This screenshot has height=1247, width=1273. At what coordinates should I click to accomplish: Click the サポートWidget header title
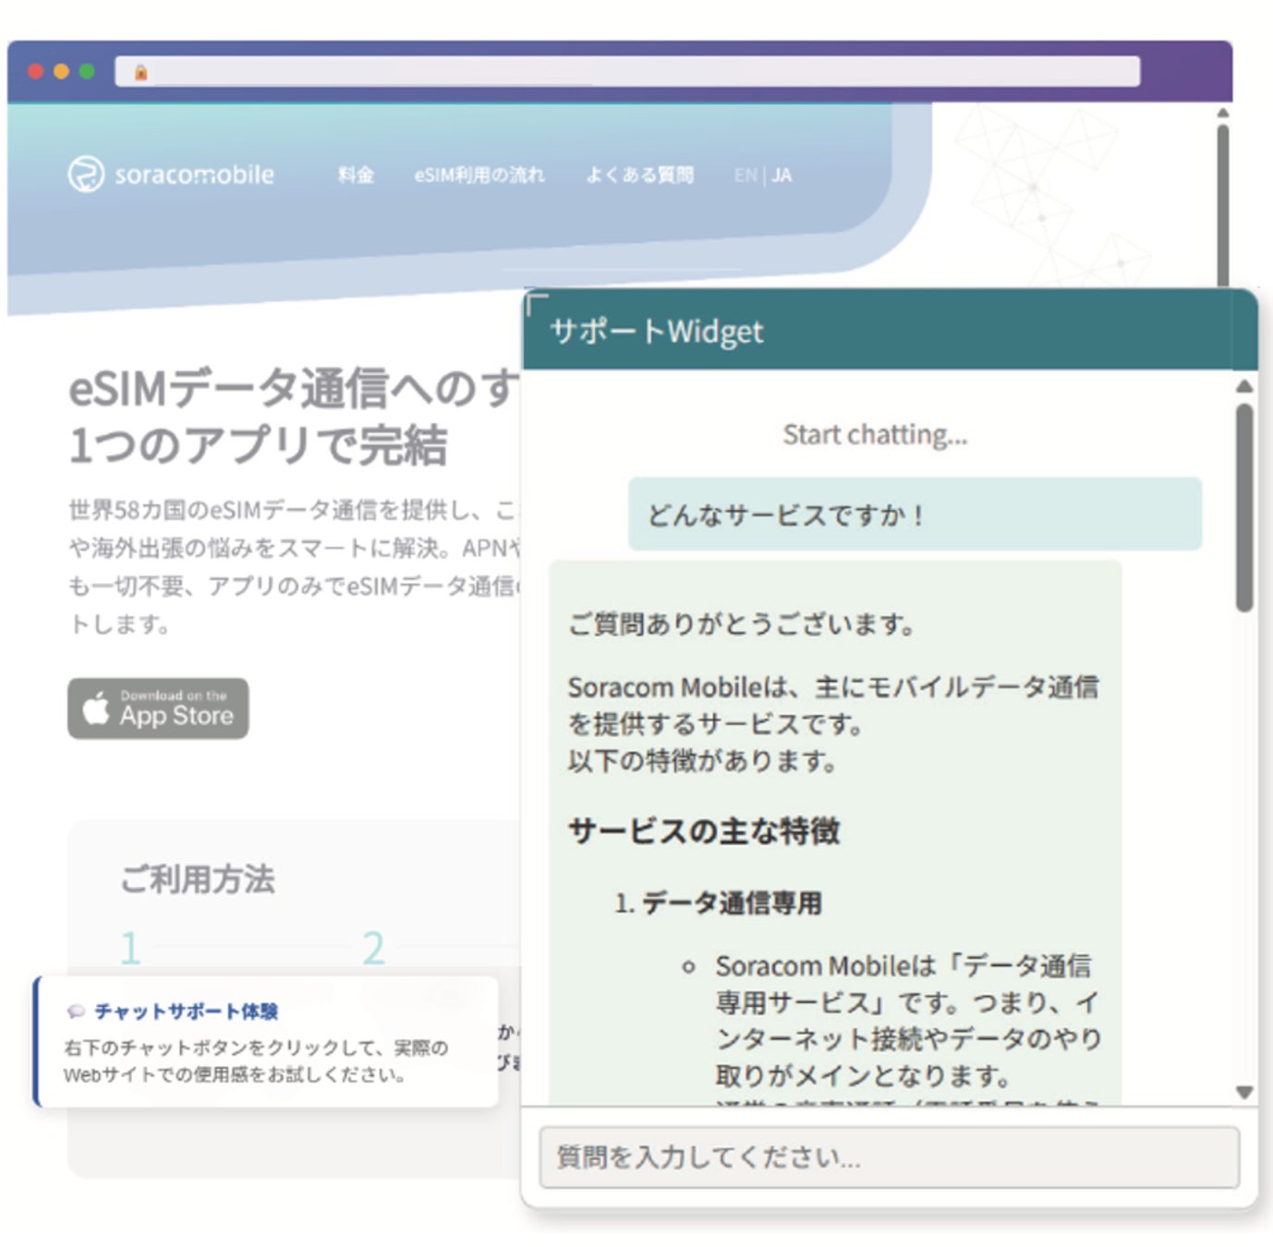pyautogui.click(x=657, y=331)
